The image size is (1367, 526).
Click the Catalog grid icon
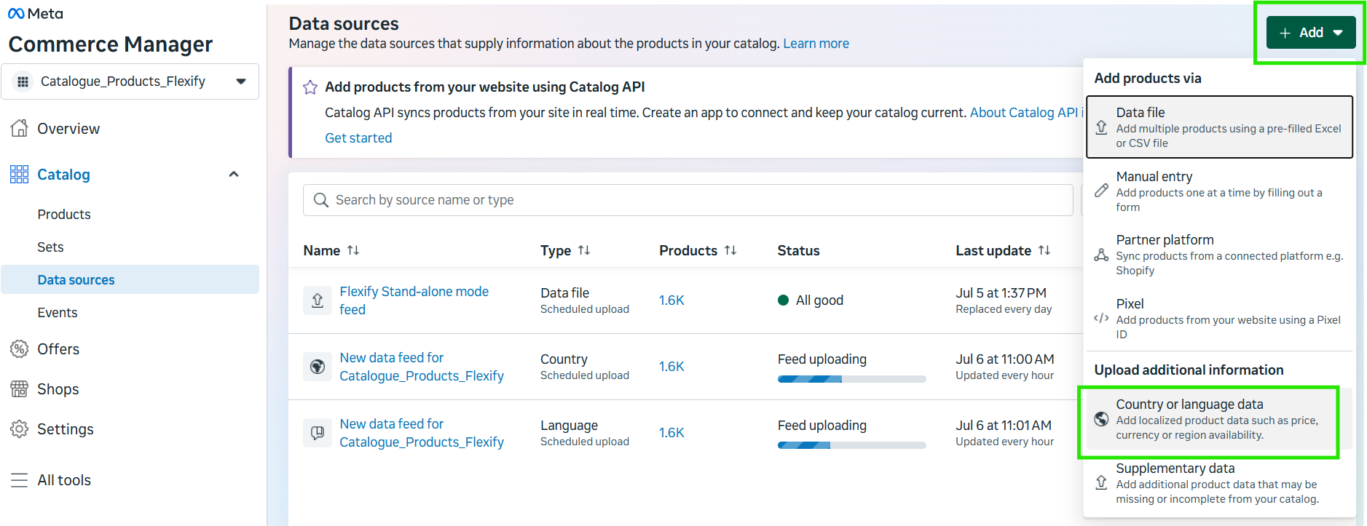pyautogui.click(x=19, y=174)
